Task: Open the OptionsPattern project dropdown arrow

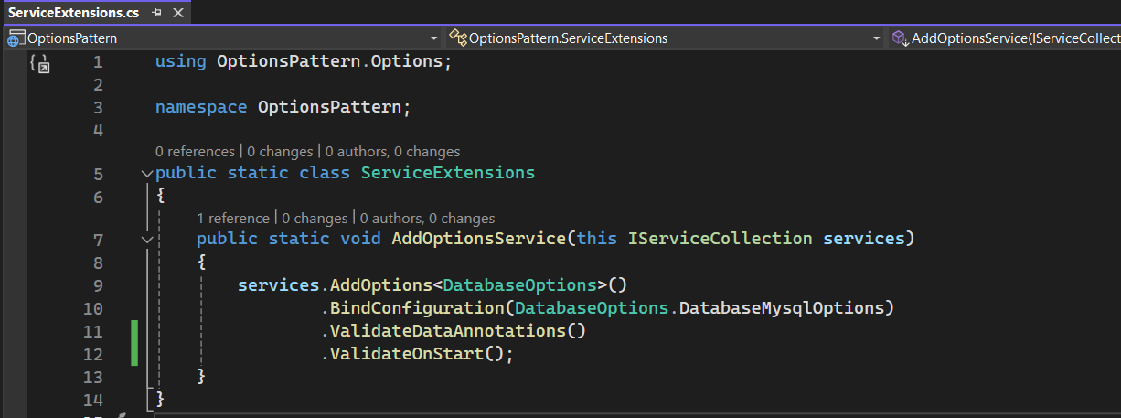Action: (x=434, y=38)
